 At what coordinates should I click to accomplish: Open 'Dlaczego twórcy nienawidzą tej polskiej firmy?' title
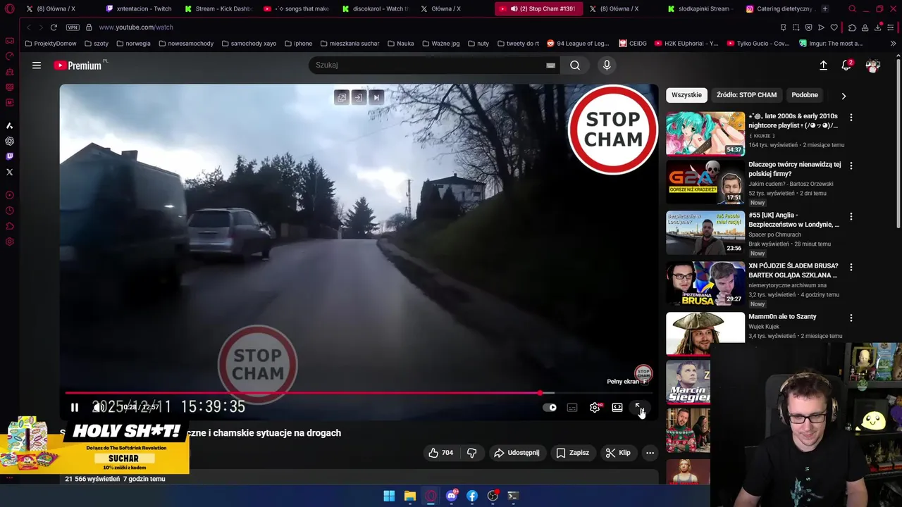794,169
